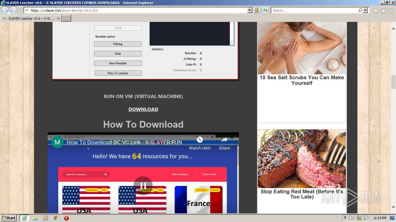Click the browser Forward arrow

pyautogui.click(x=13, y=10)
